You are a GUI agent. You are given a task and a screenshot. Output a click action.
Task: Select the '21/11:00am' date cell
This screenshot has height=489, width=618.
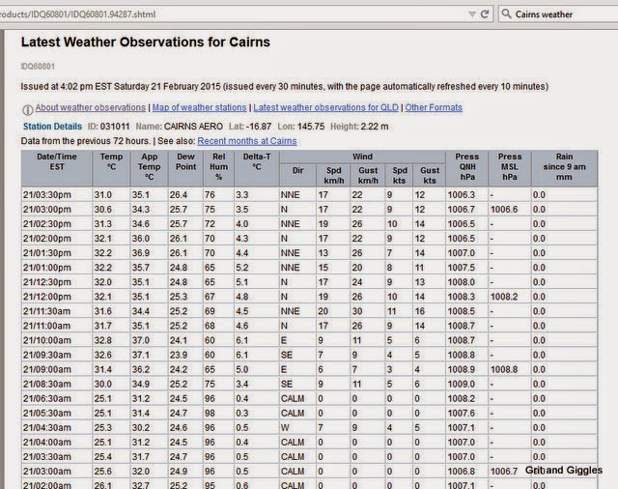pyautogui.click(x=57, y=326)
